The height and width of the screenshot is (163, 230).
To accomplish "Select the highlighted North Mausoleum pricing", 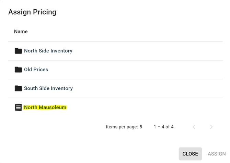I will click(45, 108).
